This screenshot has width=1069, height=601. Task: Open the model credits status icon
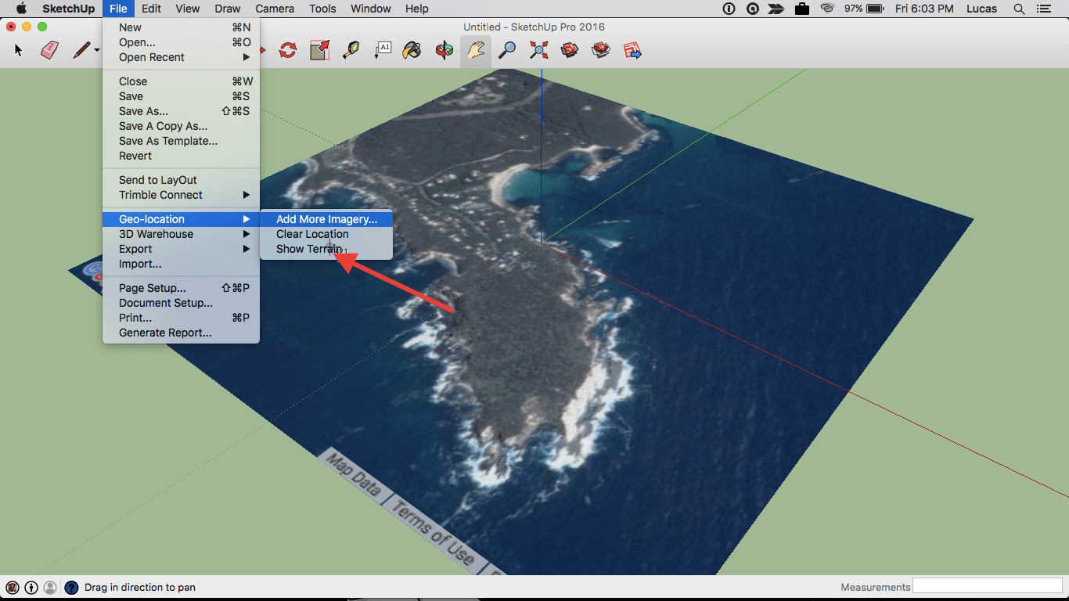pos(31,587)
